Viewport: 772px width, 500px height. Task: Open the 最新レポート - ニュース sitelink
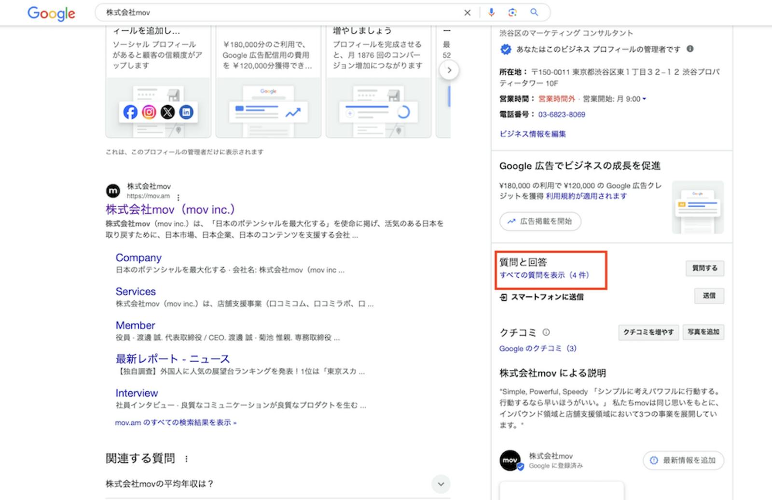pos(173,359)
